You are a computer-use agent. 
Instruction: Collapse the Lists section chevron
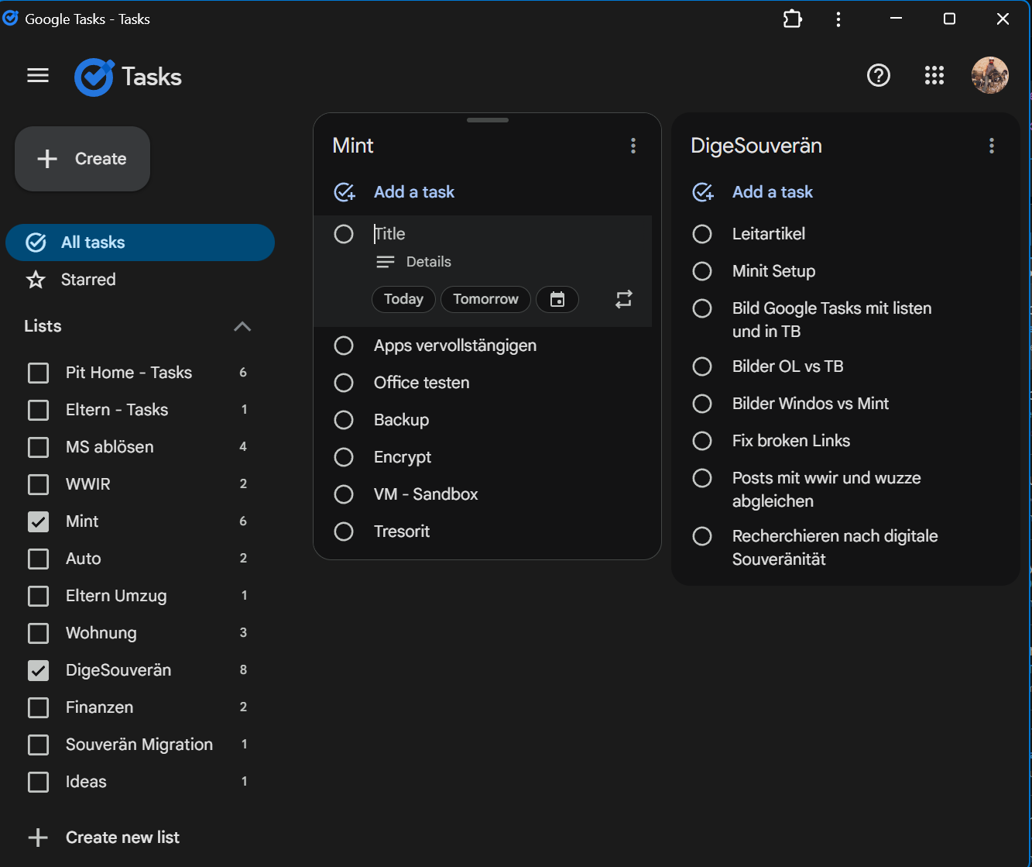click(242, 326)
